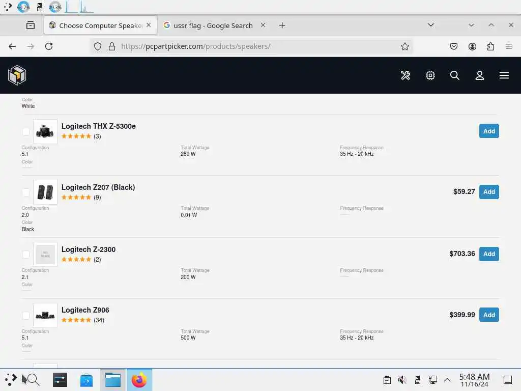The image size is (521, 391).
Task: Reload the page with the refresh icon
Action: coord(49,46)
